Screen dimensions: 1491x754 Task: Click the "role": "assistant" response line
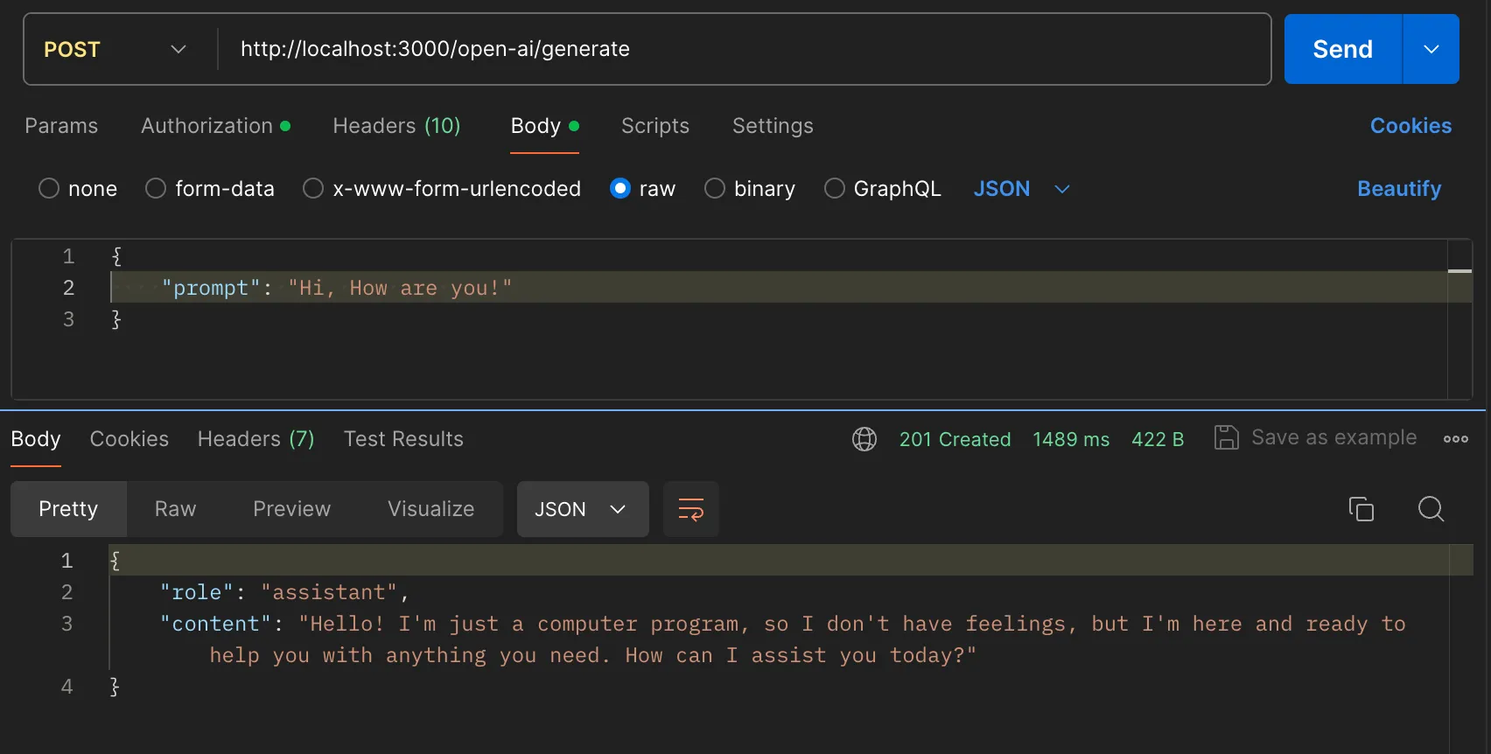coord(284,592)
